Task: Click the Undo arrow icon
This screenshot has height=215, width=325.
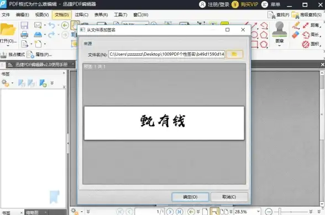Action: [x=51, y=25]
